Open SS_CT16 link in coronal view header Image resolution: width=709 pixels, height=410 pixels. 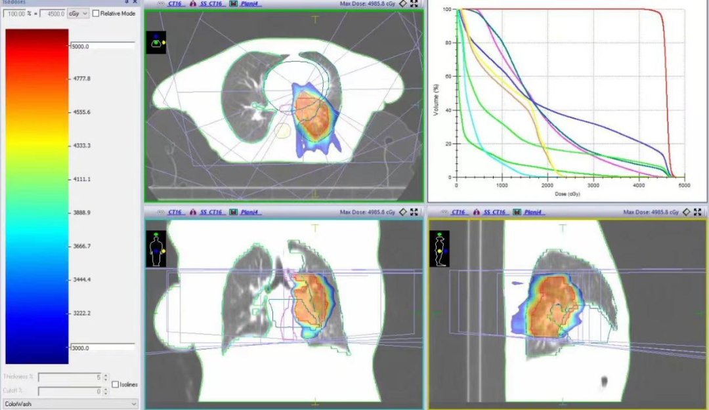tap(211, 212)
